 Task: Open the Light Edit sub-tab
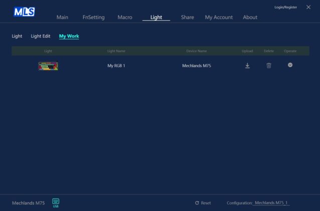pos(41,36)
